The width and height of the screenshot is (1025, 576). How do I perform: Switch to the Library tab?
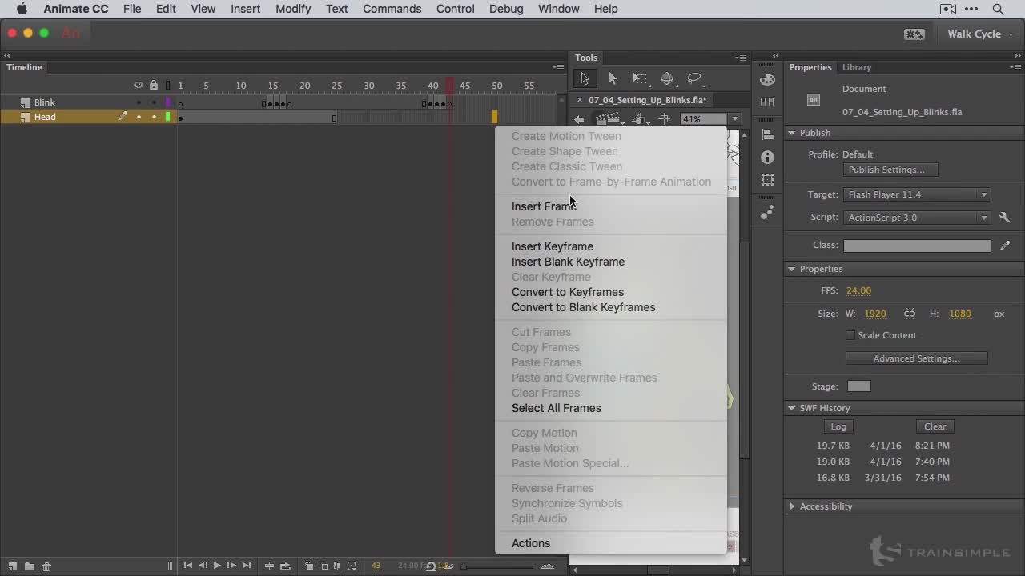(x=856, y=67)
